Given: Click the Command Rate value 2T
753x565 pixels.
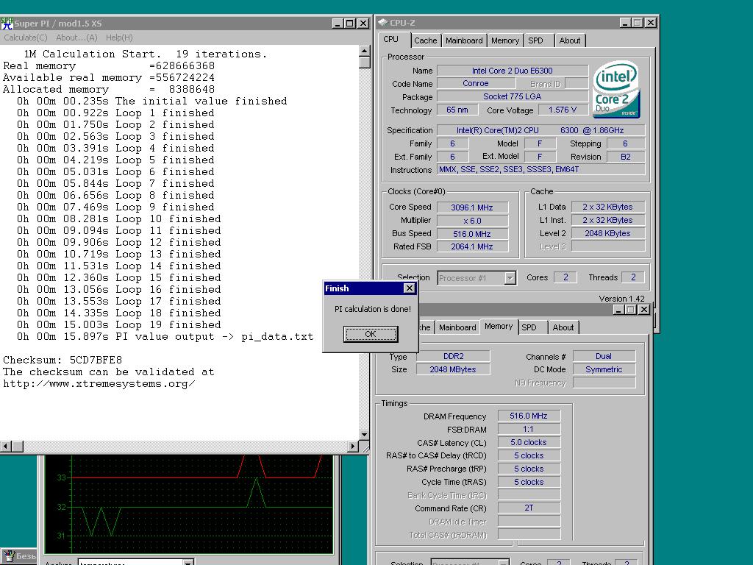Looking at the screenshot, I should pos(529,508).
